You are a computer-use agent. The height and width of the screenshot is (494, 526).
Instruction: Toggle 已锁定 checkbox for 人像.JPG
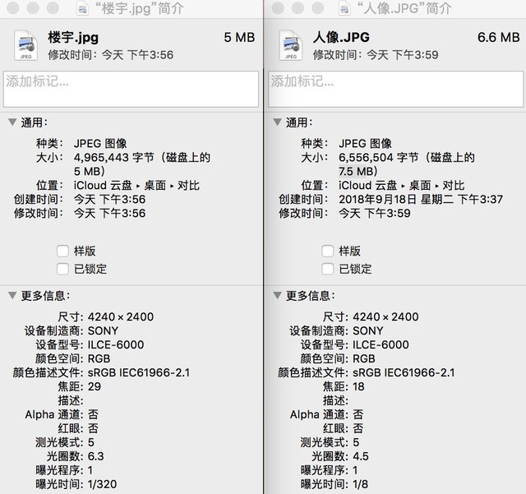[328, 269]
